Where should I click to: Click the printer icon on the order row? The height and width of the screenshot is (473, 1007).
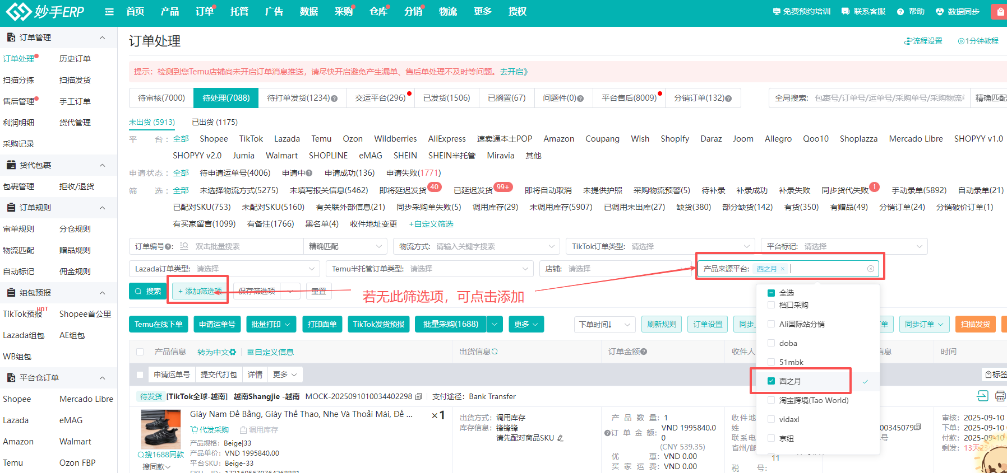1000,396
